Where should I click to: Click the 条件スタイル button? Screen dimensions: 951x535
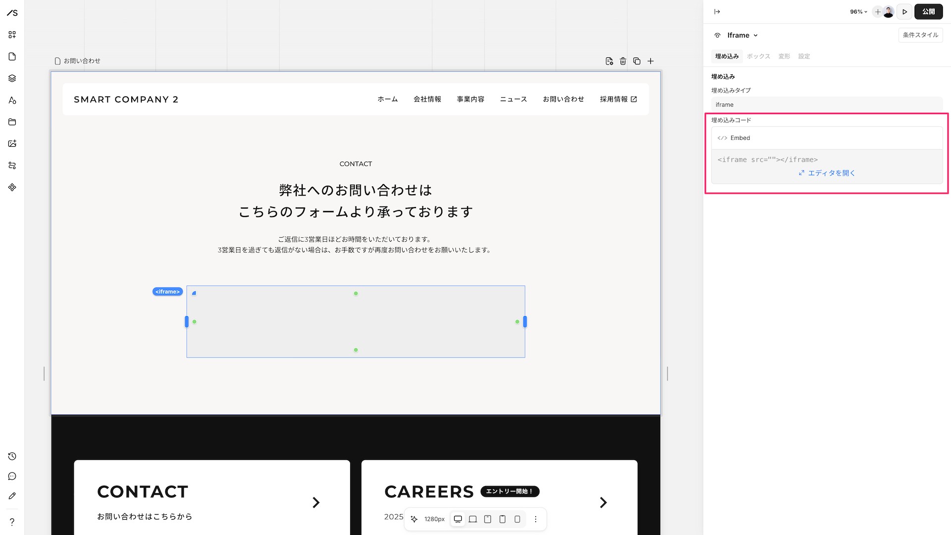pos(920,35)
